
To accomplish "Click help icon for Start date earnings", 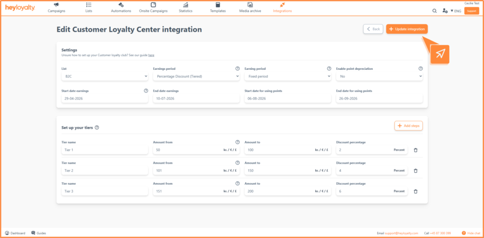I will point(146,91).
